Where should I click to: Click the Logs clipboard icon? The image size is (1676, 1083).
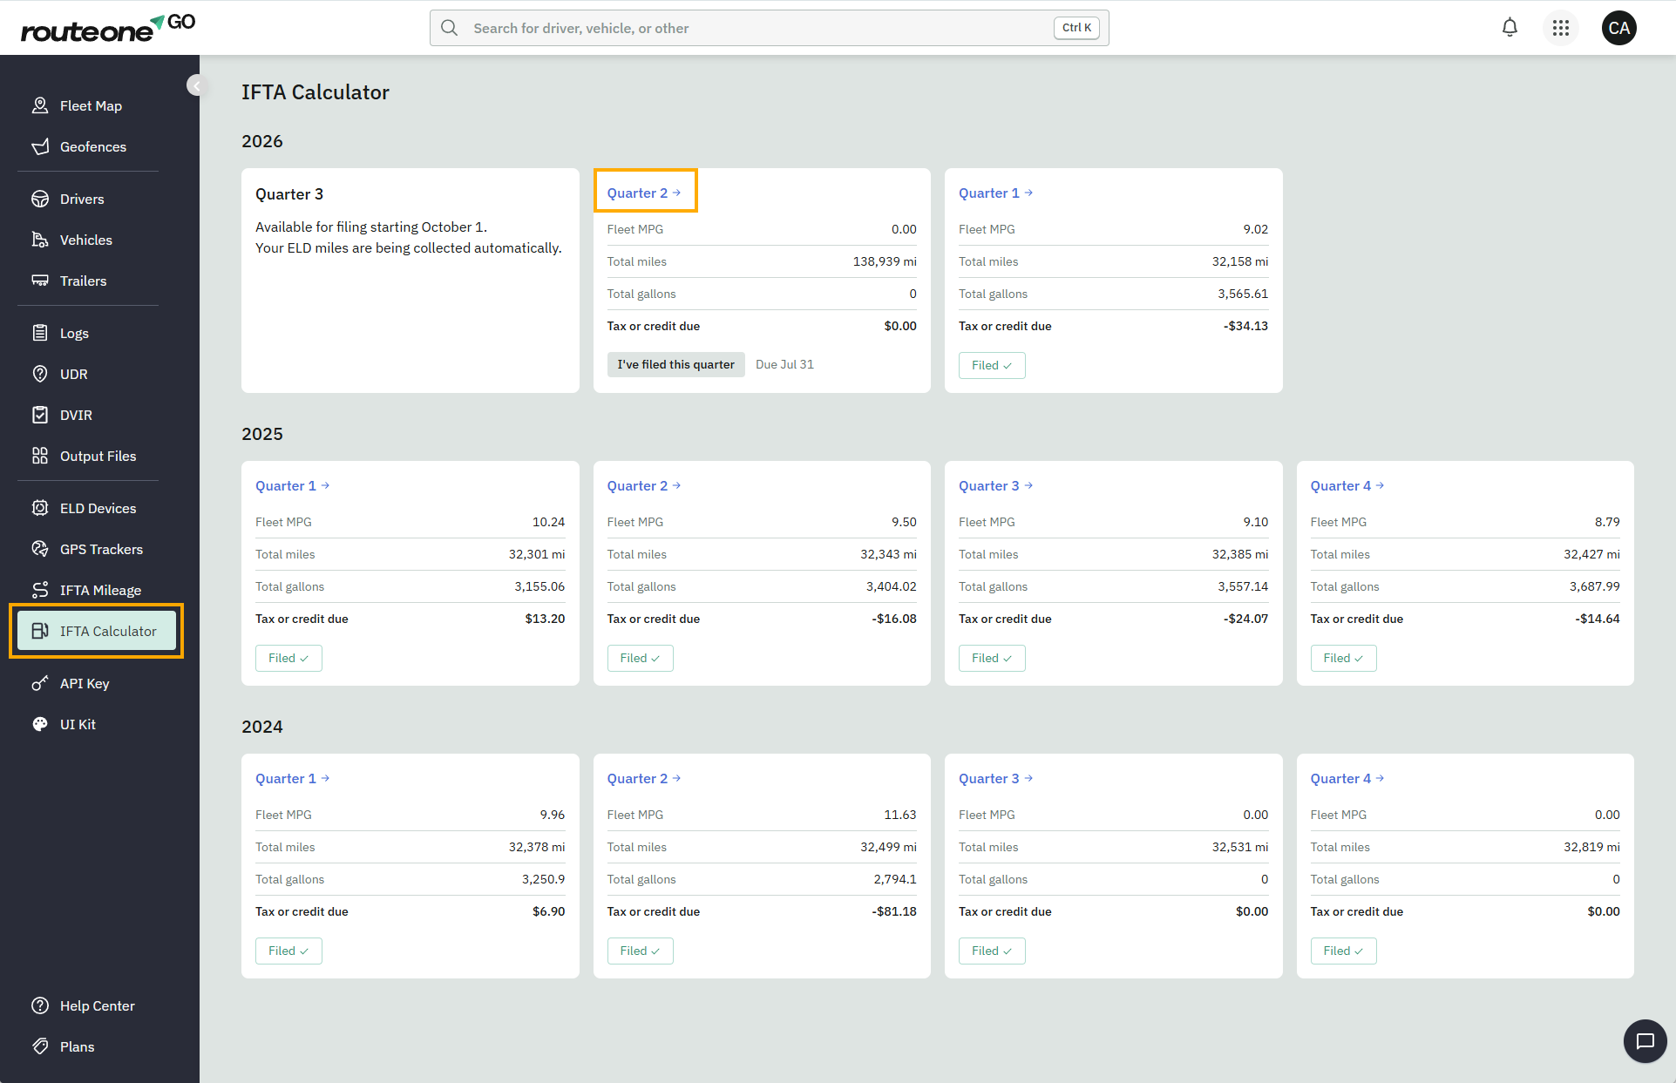click(40, 333)
